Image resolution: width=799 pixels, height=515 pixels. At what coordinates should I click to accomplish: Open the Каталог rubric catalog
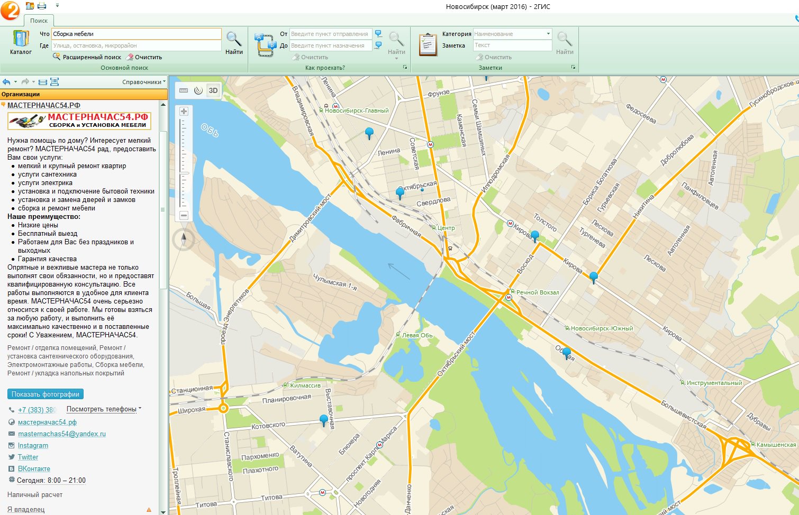(21, 42)
